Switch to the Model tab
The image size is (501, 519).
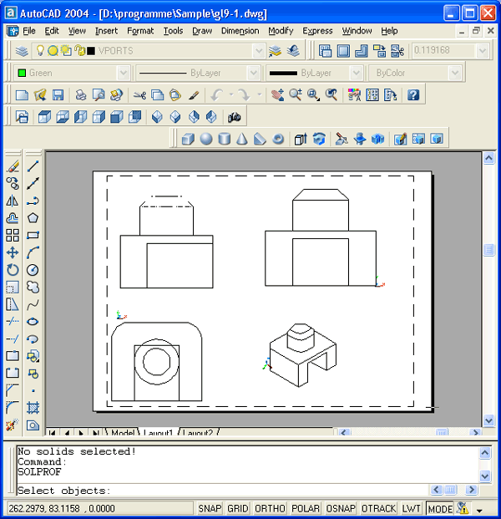click(123, 433)
